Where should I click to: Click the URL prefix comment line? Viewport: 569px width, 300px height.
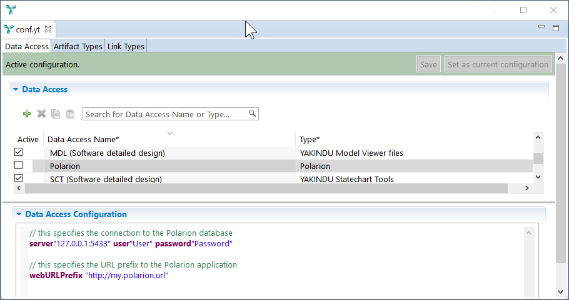(133, 265)
